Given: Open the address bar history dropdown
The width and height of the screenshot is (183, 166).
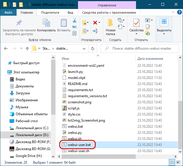Looking at the screenshot, I should click(84, 48).
